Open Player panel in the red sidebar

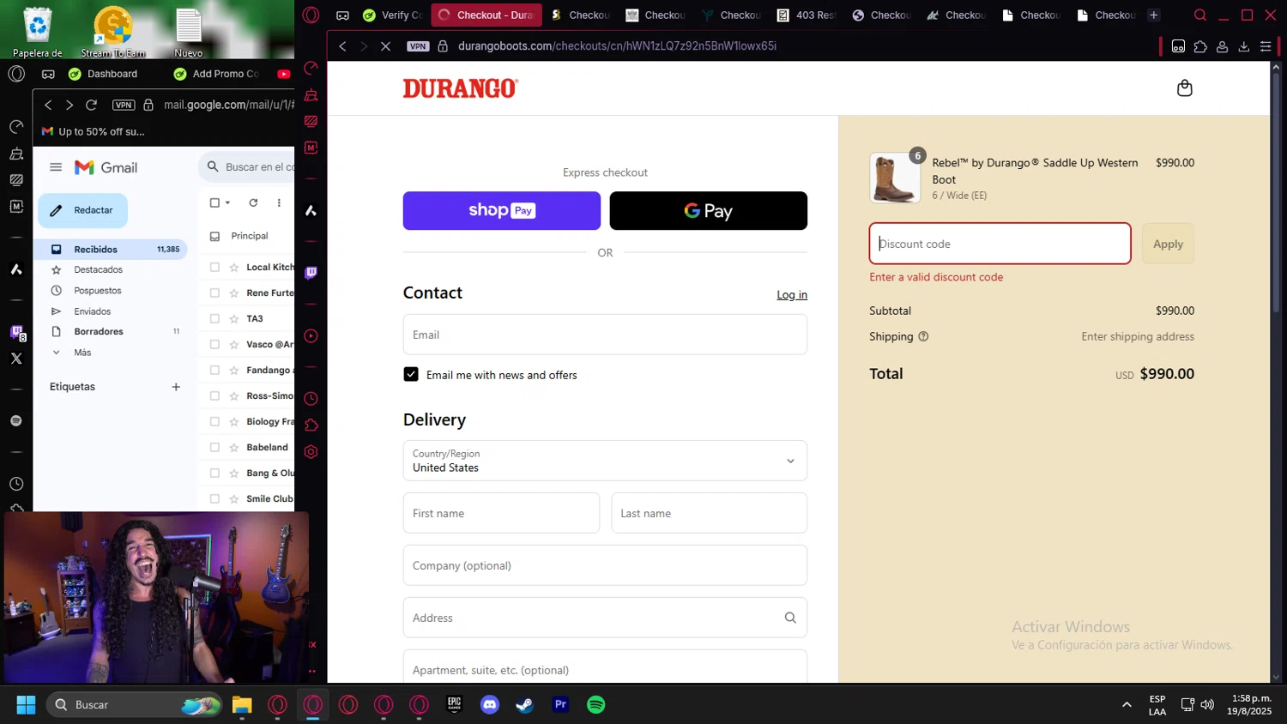coord(311,335)
